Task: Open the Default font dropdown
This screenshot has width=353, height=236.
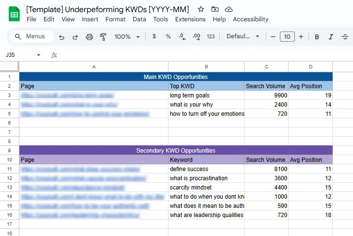Action: 243,36
